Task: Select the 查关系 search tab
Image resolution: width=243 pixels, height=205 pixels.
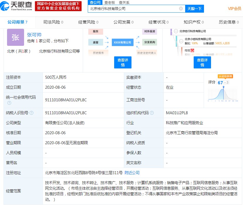Action: (x=124, y=2)
